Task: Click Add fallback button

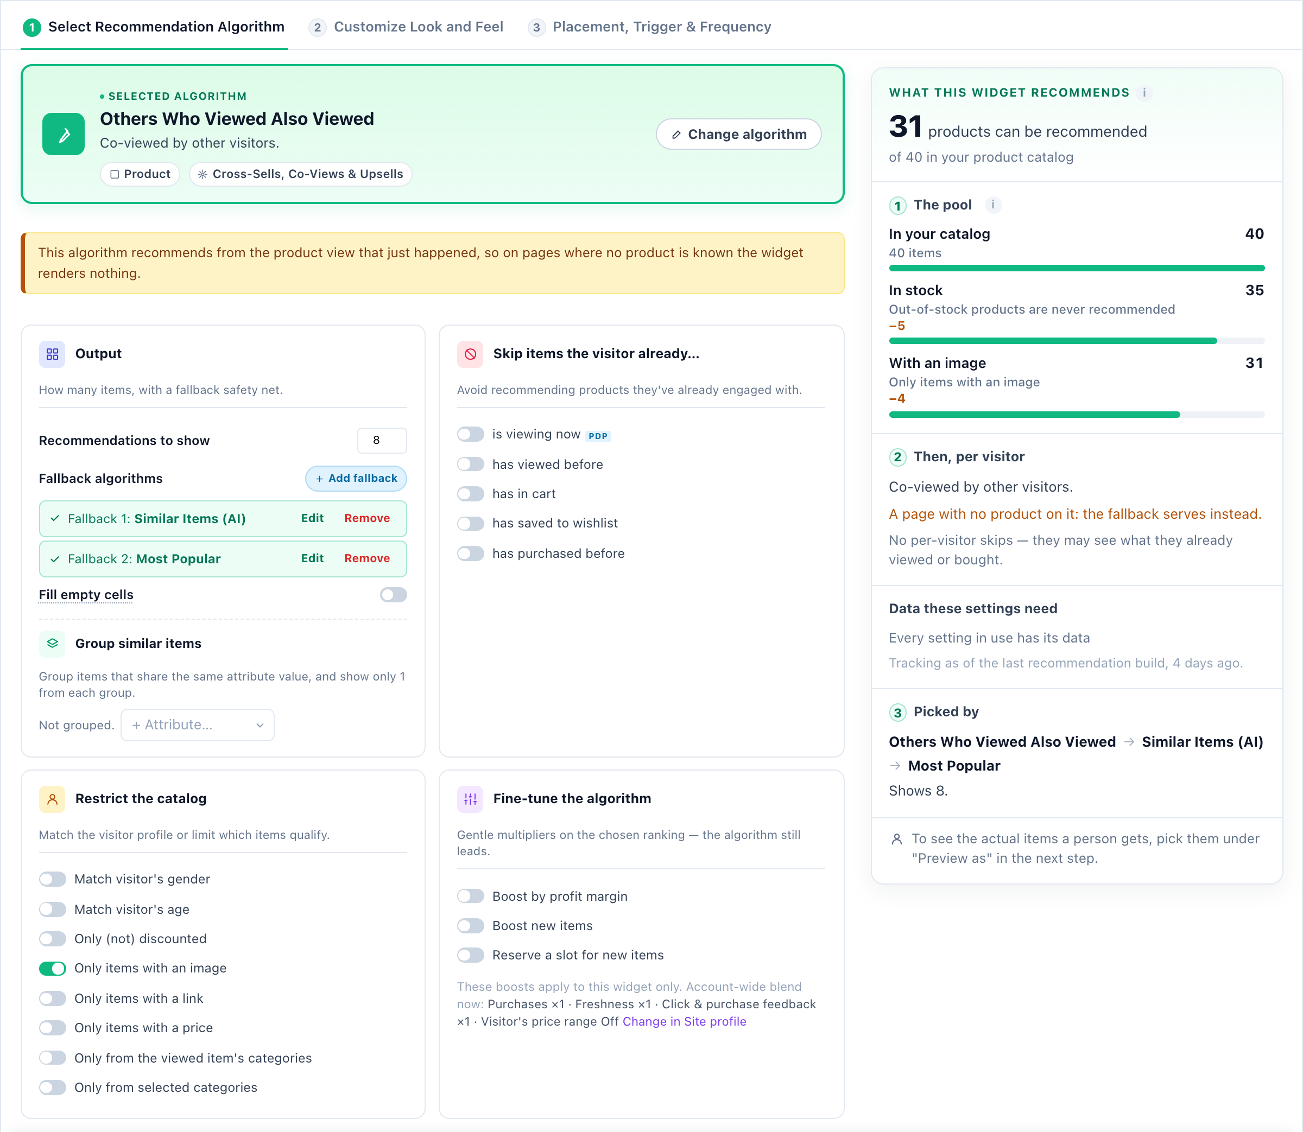Action: click(356, 478)
